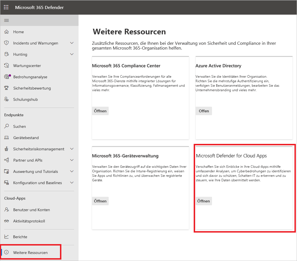297x261 pixels.
Task: Click the Wartungscenter history icon
Action: pyautogui.click(x=6, y=66)
